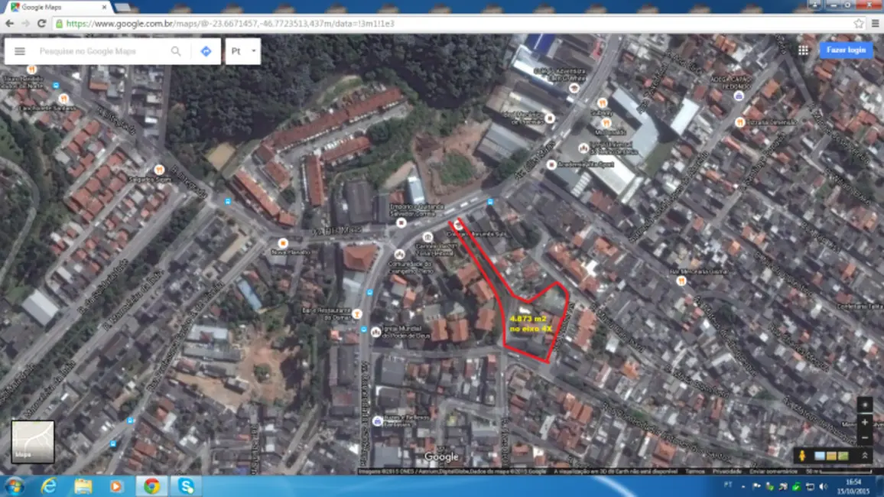Expand hidden icons in the system tray

click(x=743, y=487)
